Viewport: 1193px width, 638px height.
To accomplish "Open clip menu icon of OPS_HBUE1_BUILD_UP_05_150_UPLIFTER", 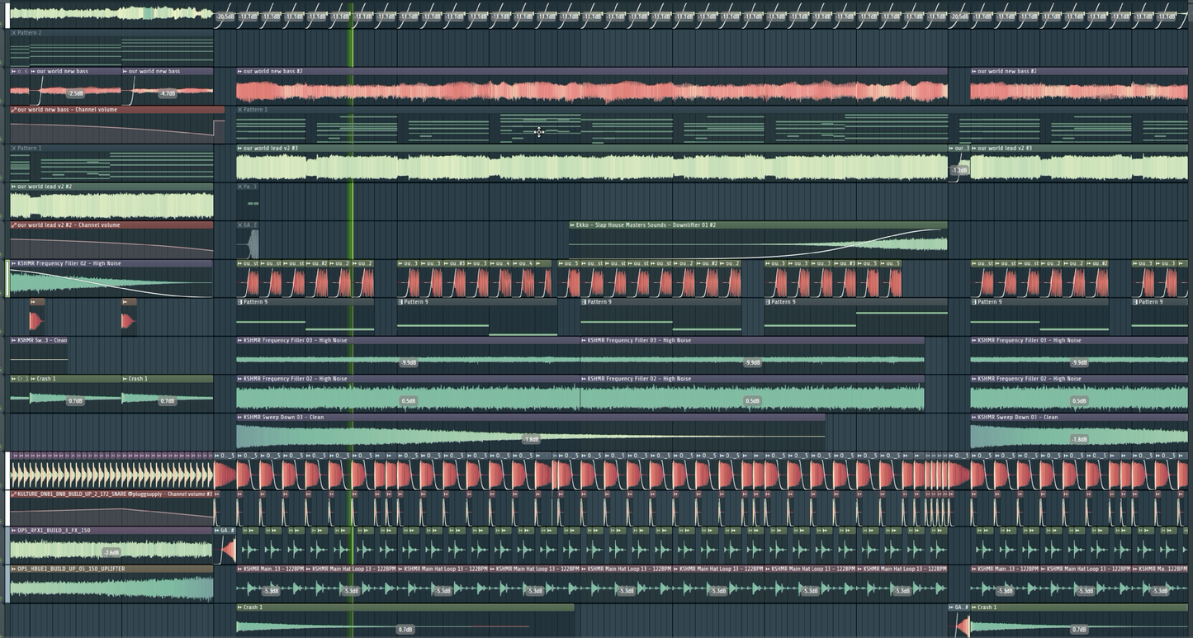I will click(x=13, y=569).
